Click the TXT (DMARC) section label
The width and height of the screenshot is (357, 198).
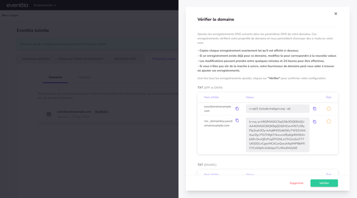207,165
